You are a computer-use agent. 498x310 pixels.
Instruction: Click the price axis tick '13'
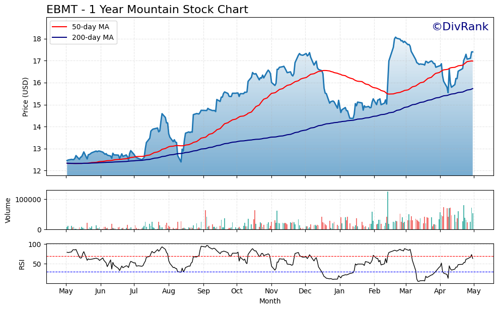37,149
